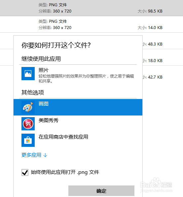The width and height of the screenshot is (183, 197).
Task: Click the Meitu Xiuxiu red icon
Action: click(28, 124)
